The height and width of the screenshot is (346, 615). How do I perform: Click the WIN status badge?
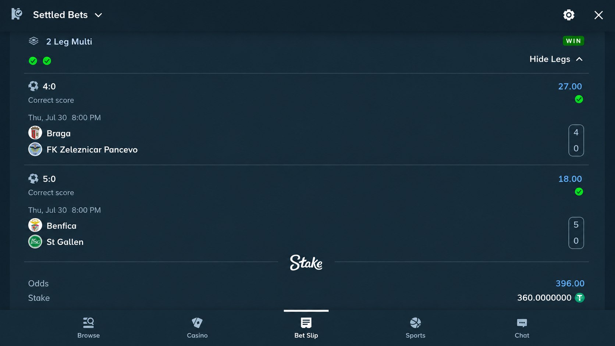pos(573,41)
